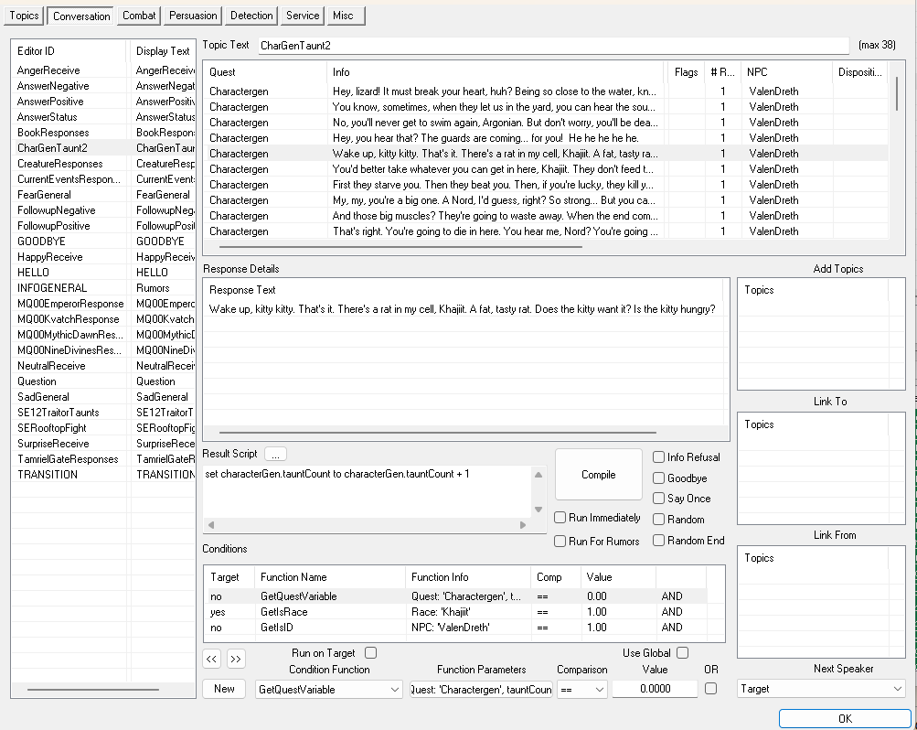Click the Compile button
This screenshot has height=730, width=917.
coord(598,475)
